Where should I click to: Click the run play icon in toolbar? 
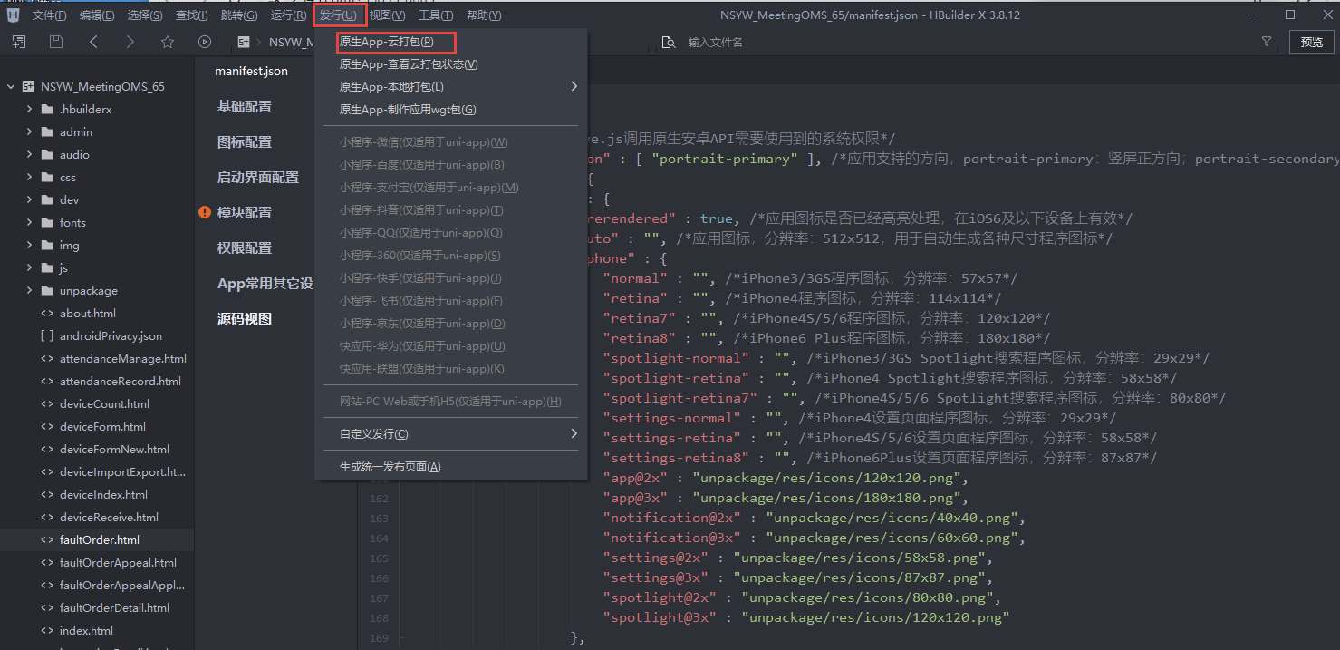(205, 42)
